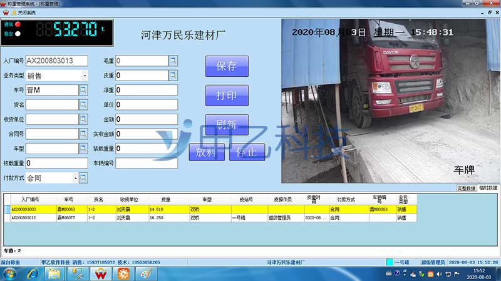Open the red W app in taskbar

point(101,273)
